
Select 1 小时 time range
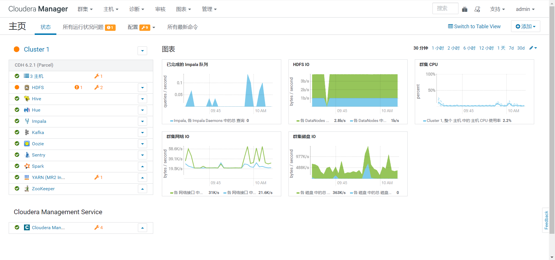[x=438, y=48]
